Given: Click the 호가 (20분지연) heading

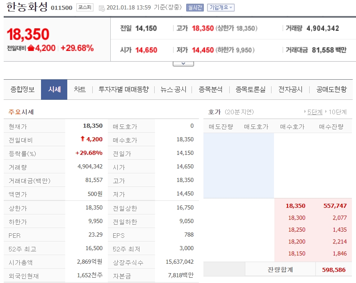Looking at the screenshot, I should coord(231,112).
